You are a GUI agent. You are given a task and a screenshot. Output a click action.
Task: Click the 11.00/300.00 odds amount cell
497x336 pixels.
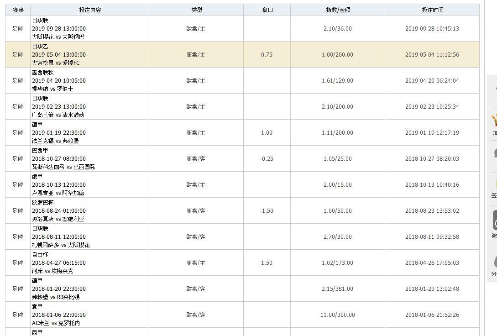tap(338, 315)
